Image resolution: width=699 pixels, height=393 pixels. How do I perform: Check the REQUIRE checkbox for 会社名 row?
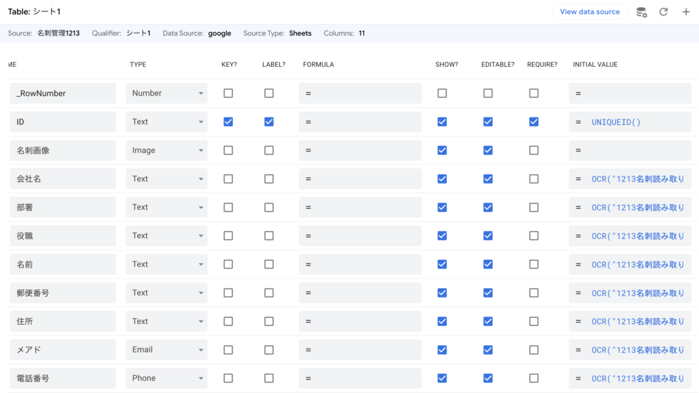pyautogui.click(x=534, y=179)
